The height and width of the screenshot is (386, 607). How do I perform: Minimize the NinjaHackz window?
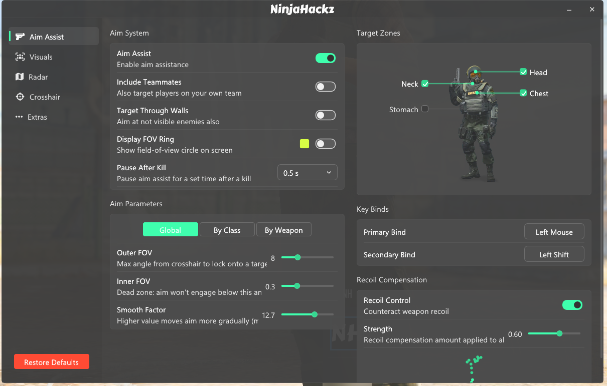(x=569, y=9)
